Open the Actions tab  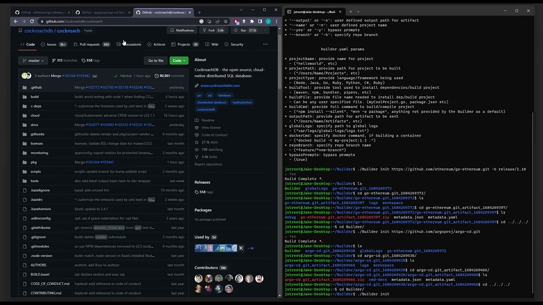(x=156, y=44)
